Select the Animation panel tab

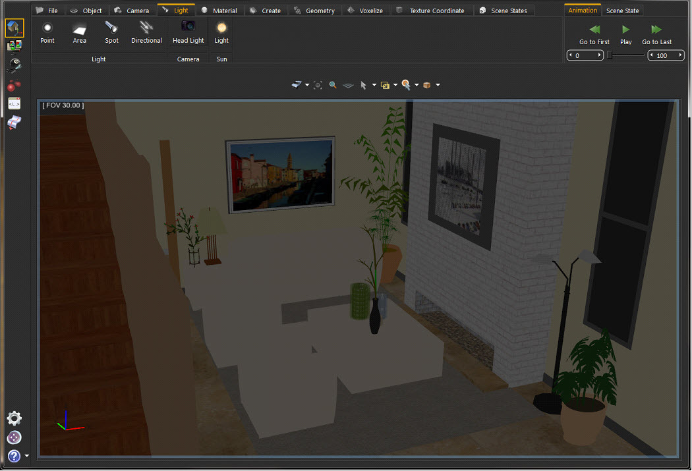click(583, 10)
